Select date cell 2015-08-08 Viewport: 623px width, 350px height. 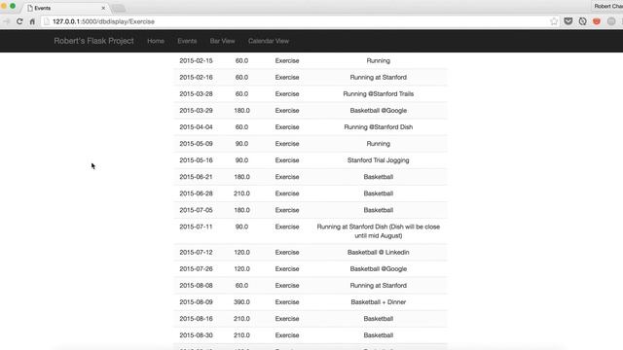click(196, 286)
